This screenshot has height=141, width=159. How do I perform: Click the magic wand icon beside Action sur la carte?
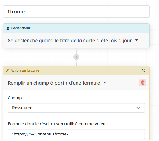click(x=8, y=70)
